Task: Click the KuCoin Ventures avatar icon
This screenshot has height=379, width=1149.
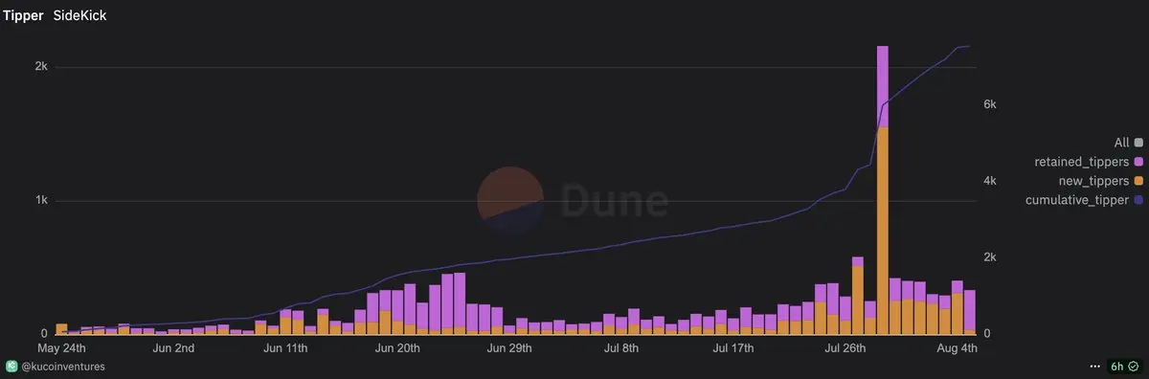Action: [11, 367]
